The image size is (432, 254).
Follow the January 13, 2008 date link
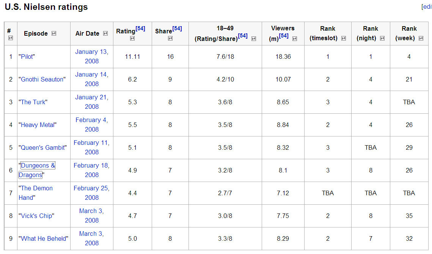tap(92, 56)
